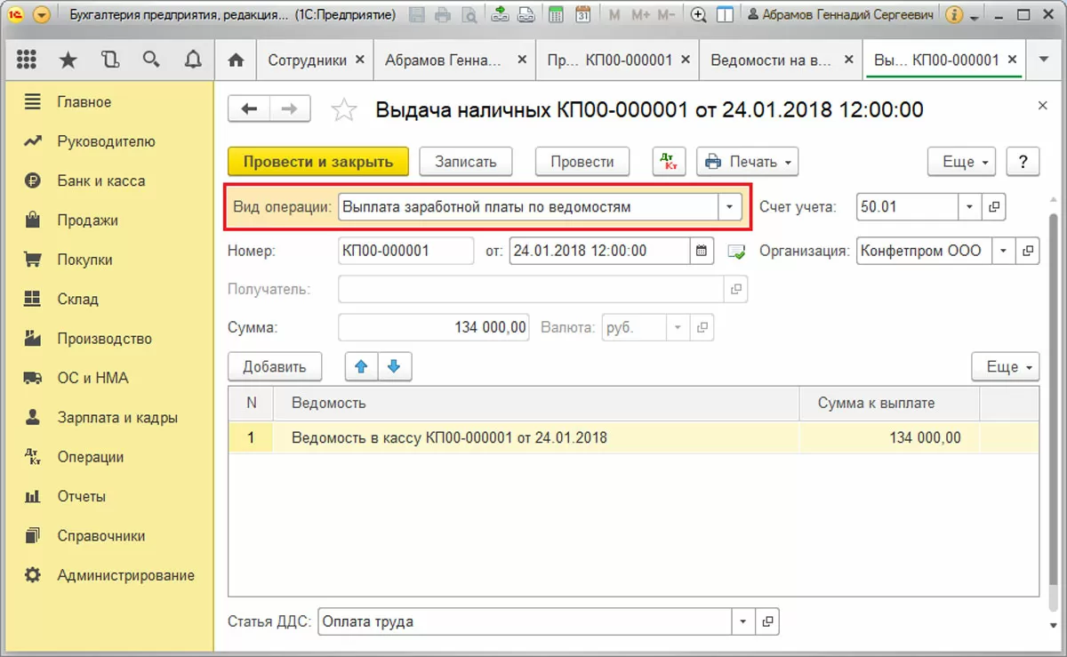Viewport: 1067px width, 657px height.
Task: Expand Организация dropdown arrow
Action: [x=1004, y=251]
